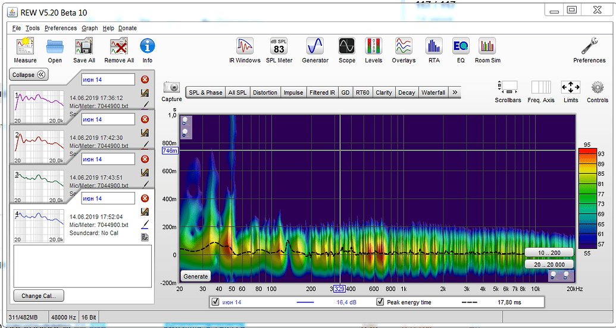Open the Scope window

coord(346,46)
